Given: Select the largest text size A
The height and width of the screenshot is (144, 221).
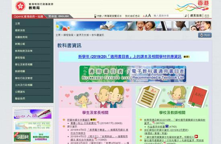Looking at the screenshot, I should pos(149,16).
